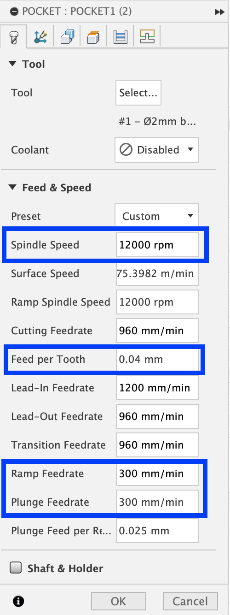Open the Preset Custom dropdown
Screen dimensions: 230x615
[x=157, y=216]
